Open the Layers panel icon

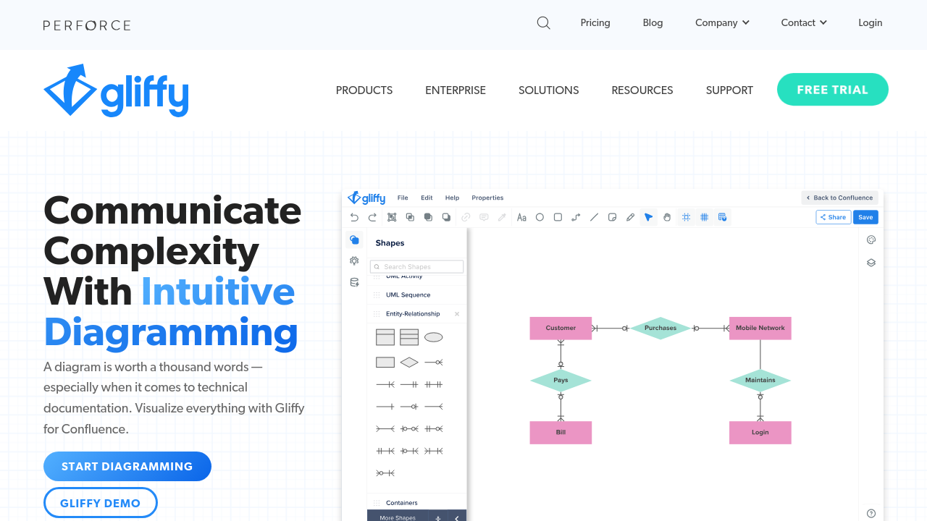(x=871, y=263)
